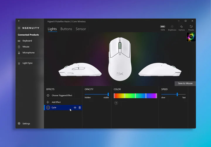
Task: Select the red color stop handle
Action: point(114,96)
